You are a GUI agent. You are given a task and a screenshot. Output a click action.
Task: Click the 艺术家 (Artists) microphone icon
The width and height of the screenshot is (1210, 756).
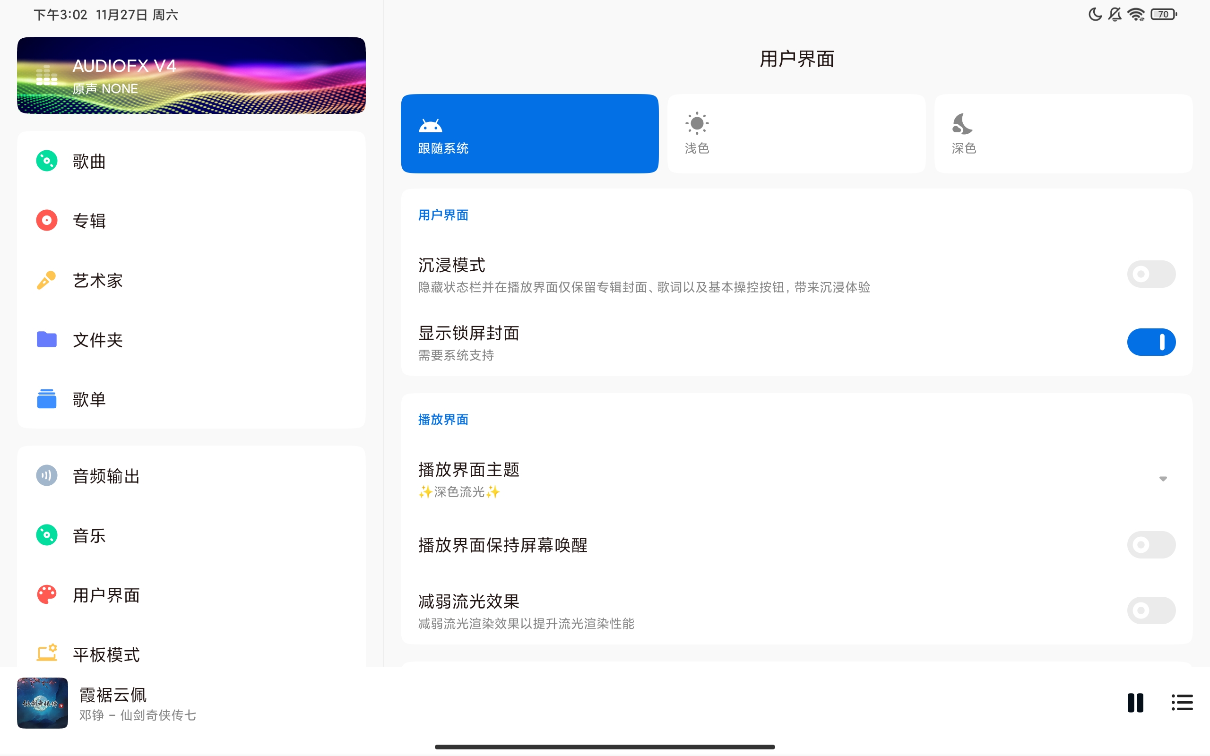(46, 280)
